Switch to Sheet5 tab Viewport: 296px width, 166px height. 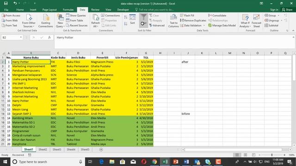point(85,149)
